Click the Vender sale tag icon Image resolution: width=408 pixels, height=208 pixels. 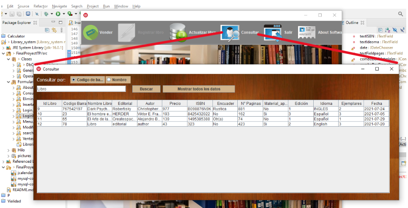[91, 33]
